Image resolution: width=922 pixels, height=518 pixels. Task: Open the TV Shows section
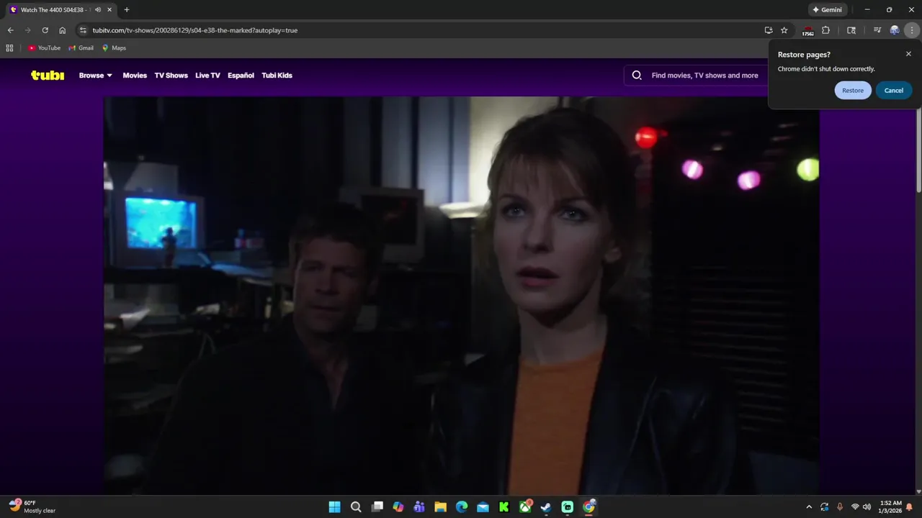(x=171, y=75)
